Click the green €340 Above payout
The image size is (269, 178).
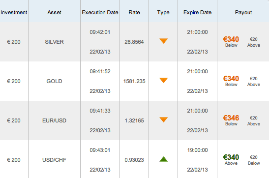[x=231, y=160]
